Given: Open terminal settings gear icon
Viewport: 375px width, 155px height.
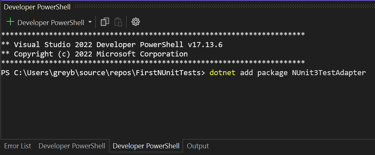Looking at the screenshot, I should tap(136, 22).
